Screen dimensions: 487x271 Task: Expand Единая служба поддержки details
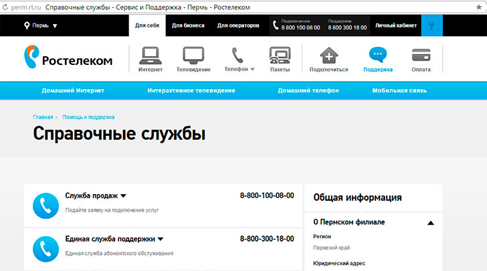[161, 239]
